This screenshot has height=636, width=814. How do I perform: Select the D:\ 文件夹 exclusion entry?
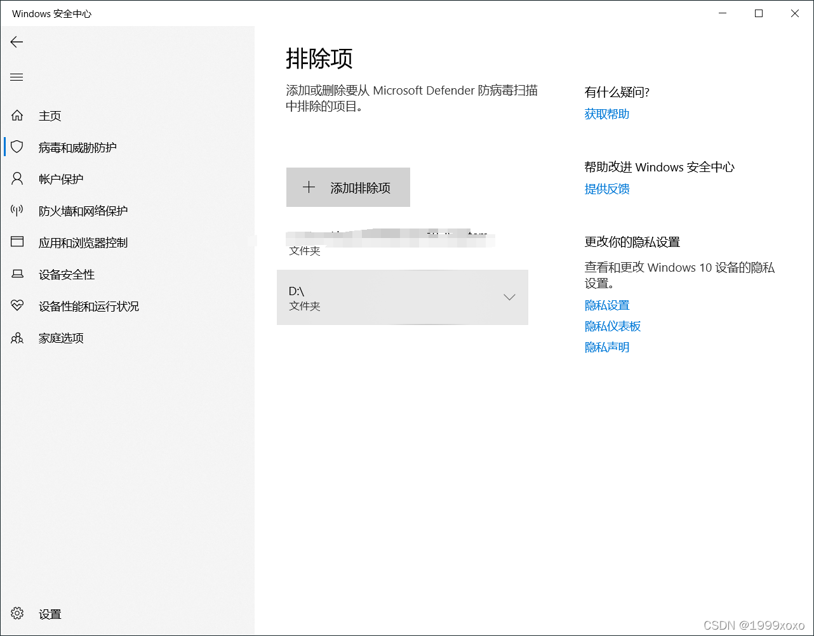point(403,297)
